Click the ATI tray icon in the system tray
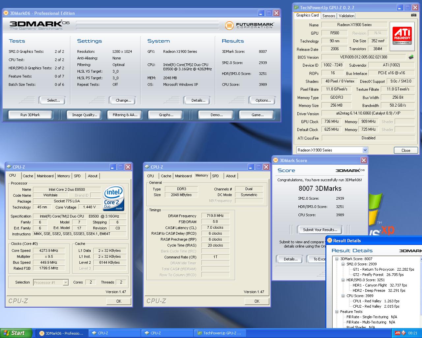This screenshot has height=338, width=422. click(398, 333)
